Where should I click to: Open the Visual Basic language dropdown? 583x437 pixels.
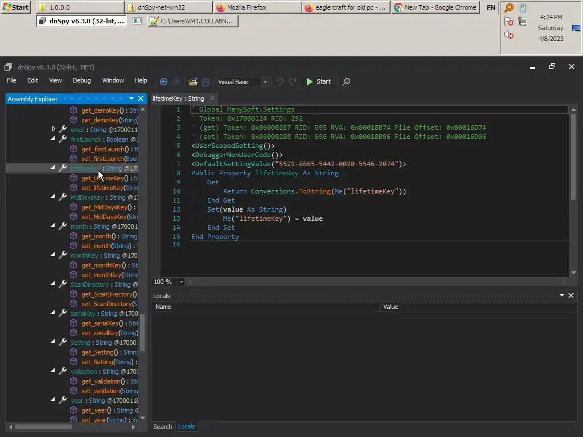tap(265, 82)
